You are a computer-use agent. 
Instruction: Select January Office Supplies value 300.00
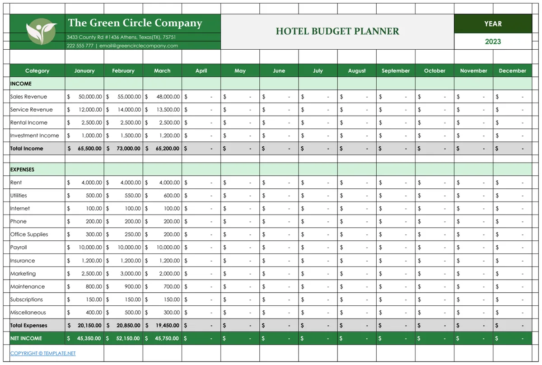(x=84, y=234)
